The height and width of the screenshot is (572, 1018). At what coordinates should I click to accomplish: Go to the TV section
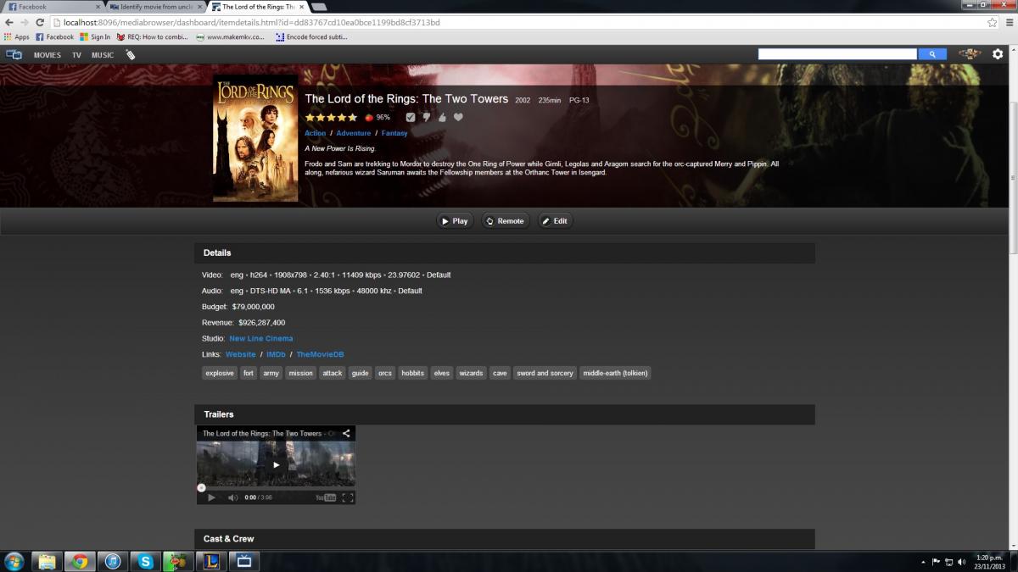[x=76, y=55]
